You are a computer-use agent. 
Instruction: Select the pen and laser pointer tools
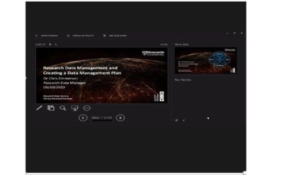pos(39,108)
